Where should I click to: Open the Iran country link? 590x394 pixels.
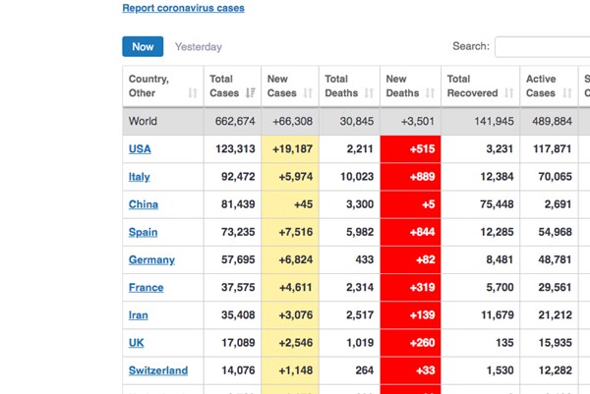139,315
